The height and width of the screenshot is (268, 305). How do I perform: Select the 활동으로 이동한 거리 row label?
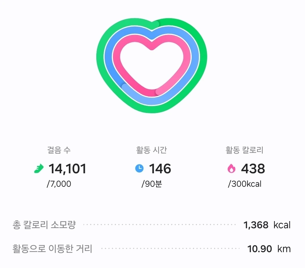click(52, 249)
